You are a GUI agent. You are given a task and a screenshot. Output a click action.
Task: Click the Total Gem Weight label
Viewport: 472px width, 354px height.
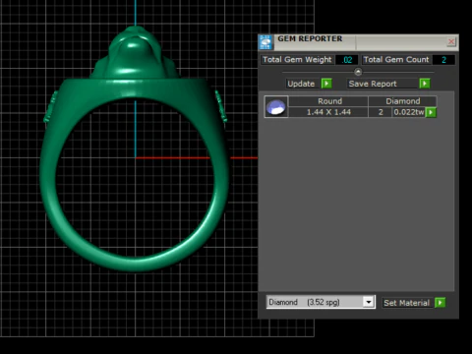pyautogui.click(x=297, y=60)
